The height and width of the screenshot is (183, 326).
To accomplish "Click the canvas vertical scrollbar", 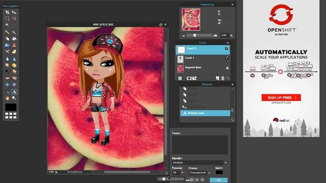I will click(166, 99).
